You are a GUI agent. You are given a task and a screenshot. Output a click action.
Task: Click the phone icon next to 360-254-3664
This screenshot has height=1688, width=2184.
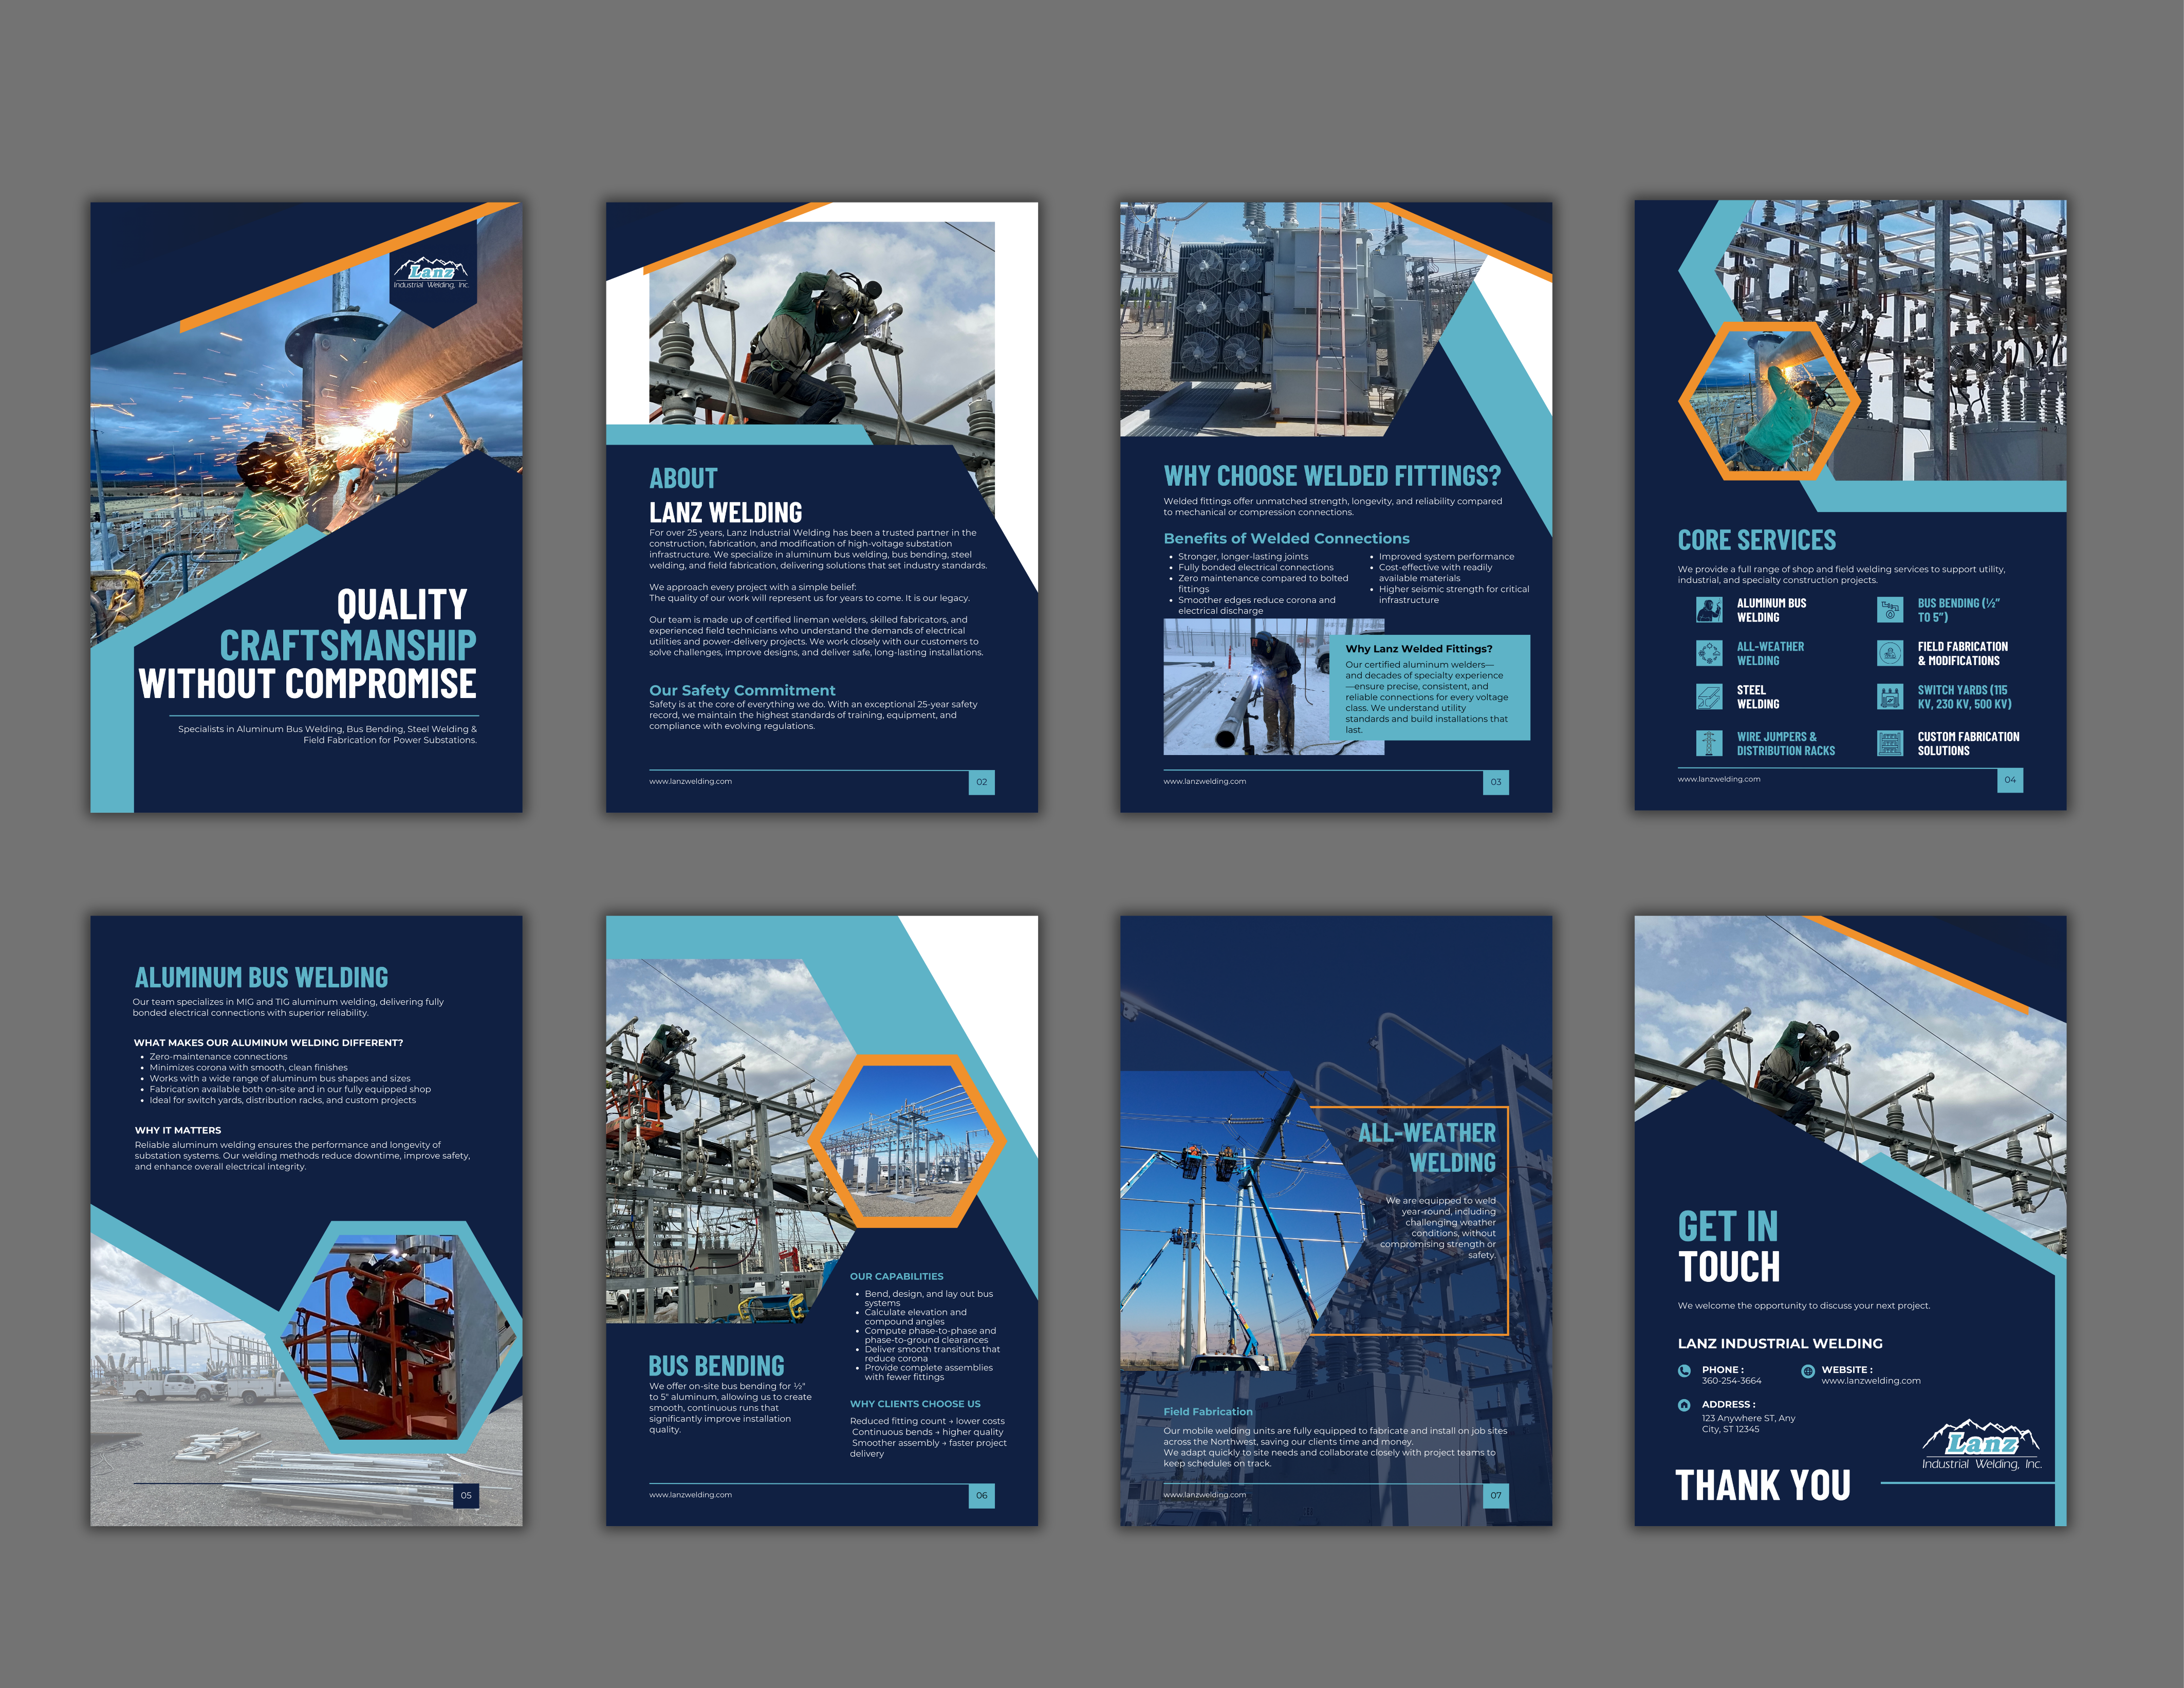(x=1684, y=1371)
